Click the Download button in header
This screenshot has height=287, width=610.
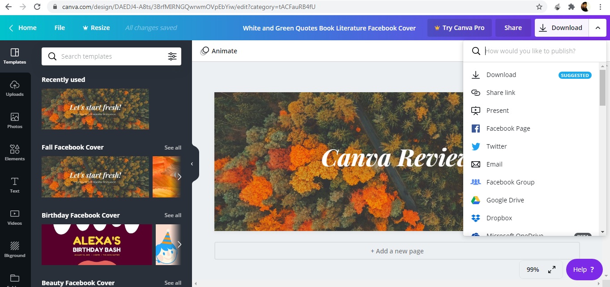[x=562, y=28]
